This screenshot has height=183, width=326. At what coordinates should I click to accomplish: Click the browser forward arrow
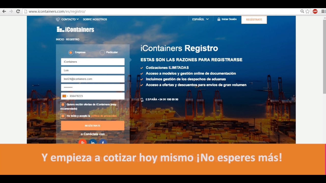coord(11,11)
